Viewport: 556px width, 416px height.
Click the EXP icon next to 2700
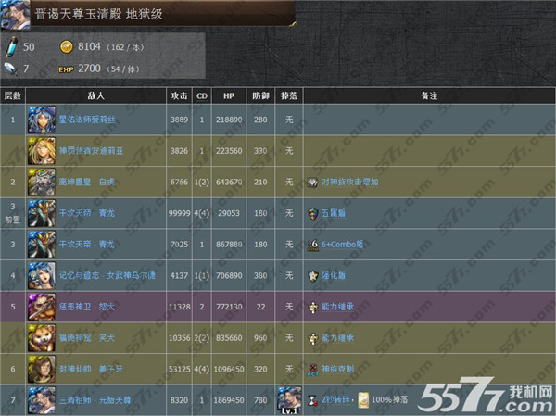coord(66,69)
